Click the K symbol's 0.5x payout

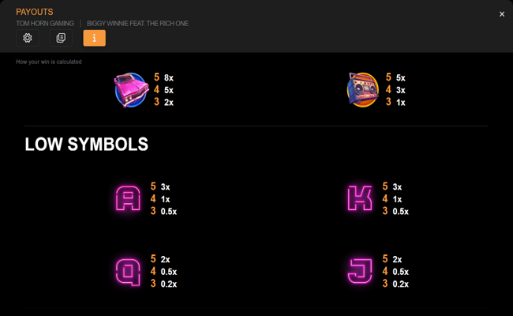coord(401,212)
